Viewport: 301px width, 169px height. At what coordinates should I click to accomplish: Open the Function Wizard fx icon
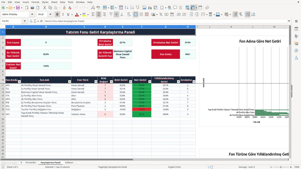[x=31, y=21]
